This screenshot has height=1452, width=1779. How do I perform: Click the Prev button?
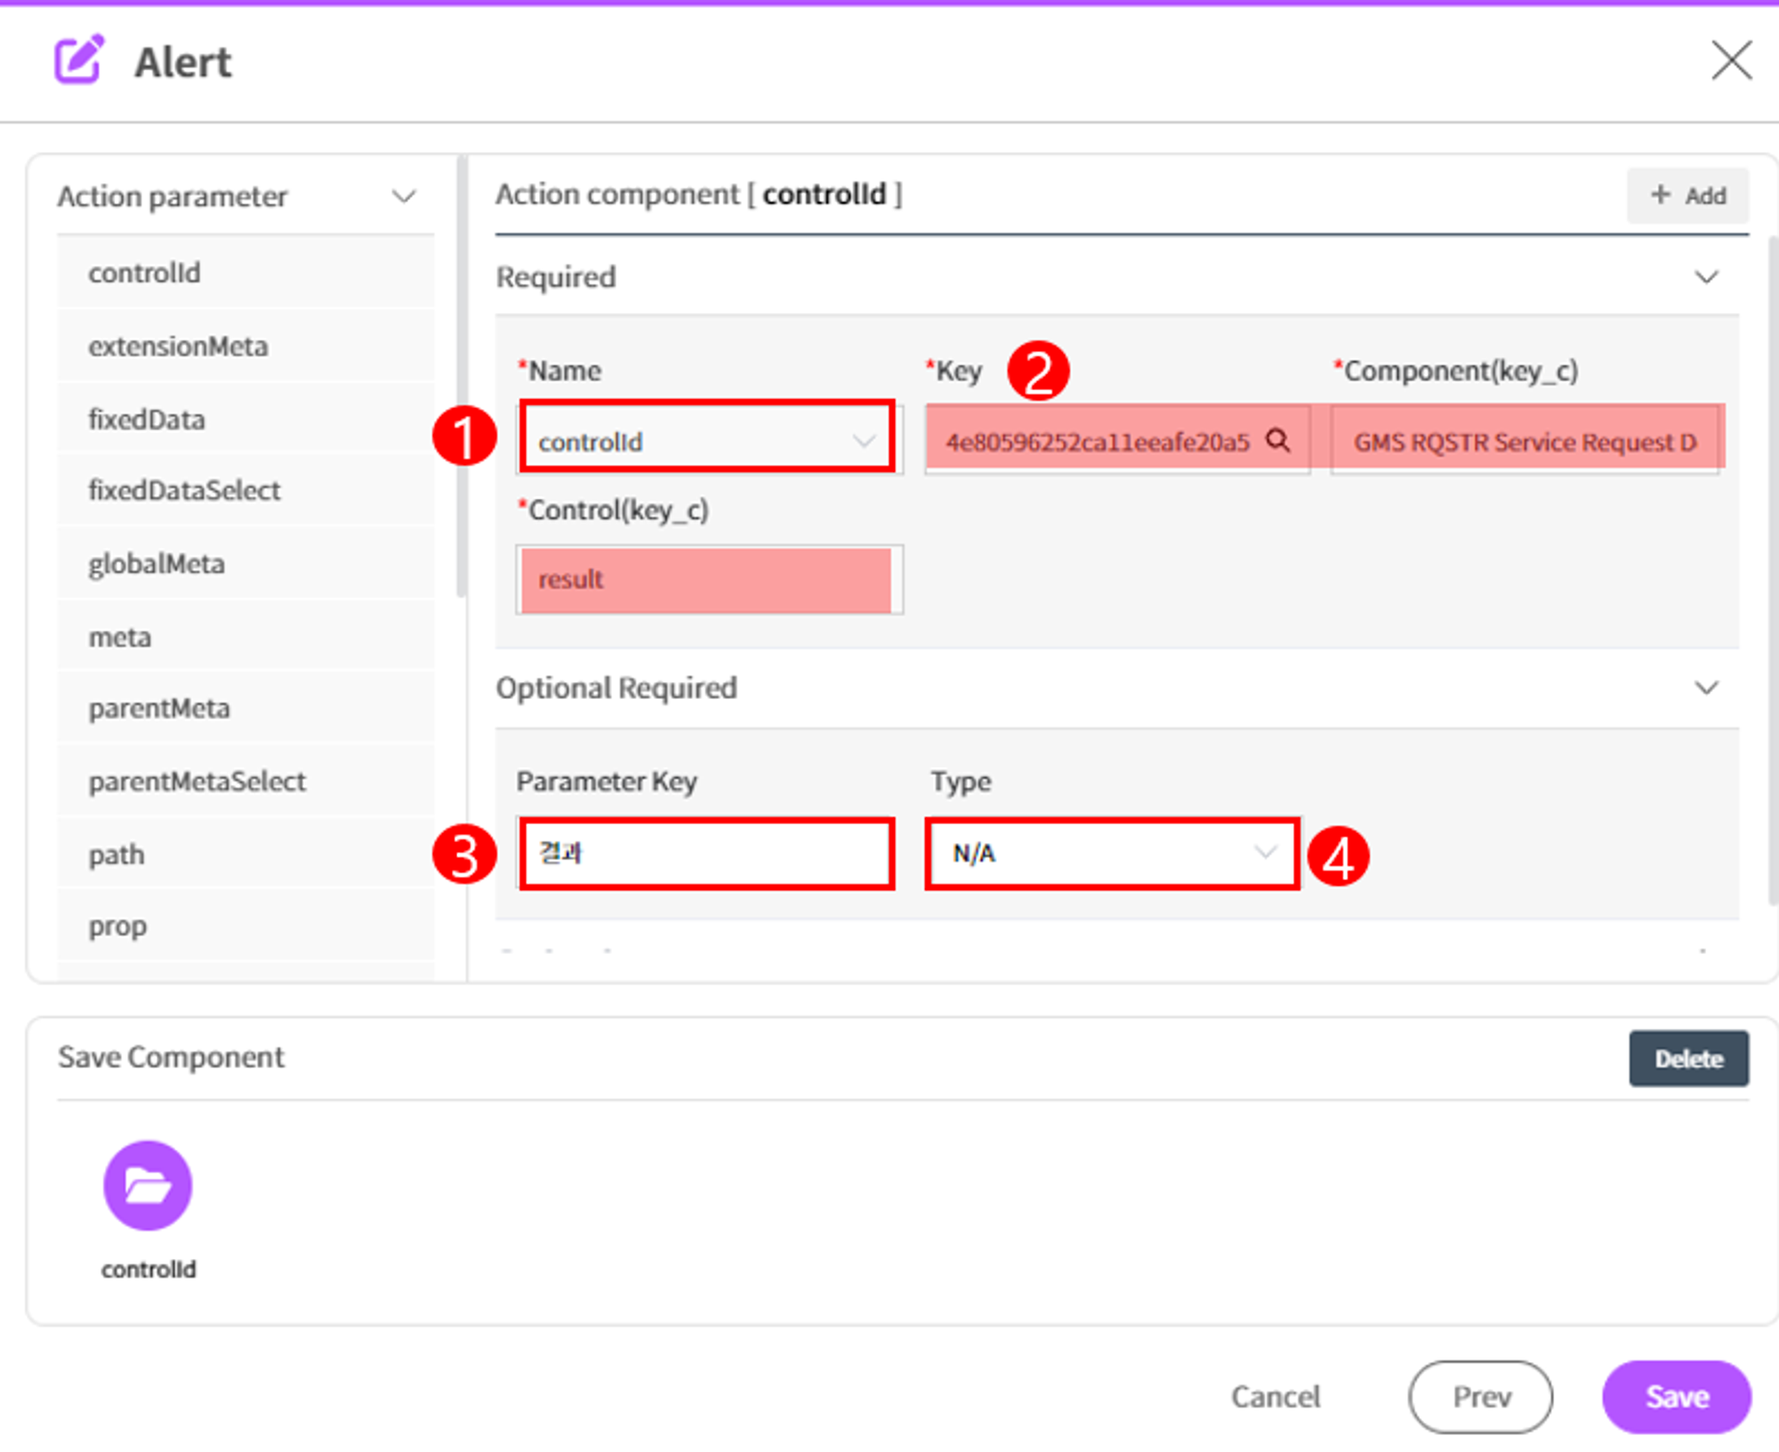[1481, 1397]
